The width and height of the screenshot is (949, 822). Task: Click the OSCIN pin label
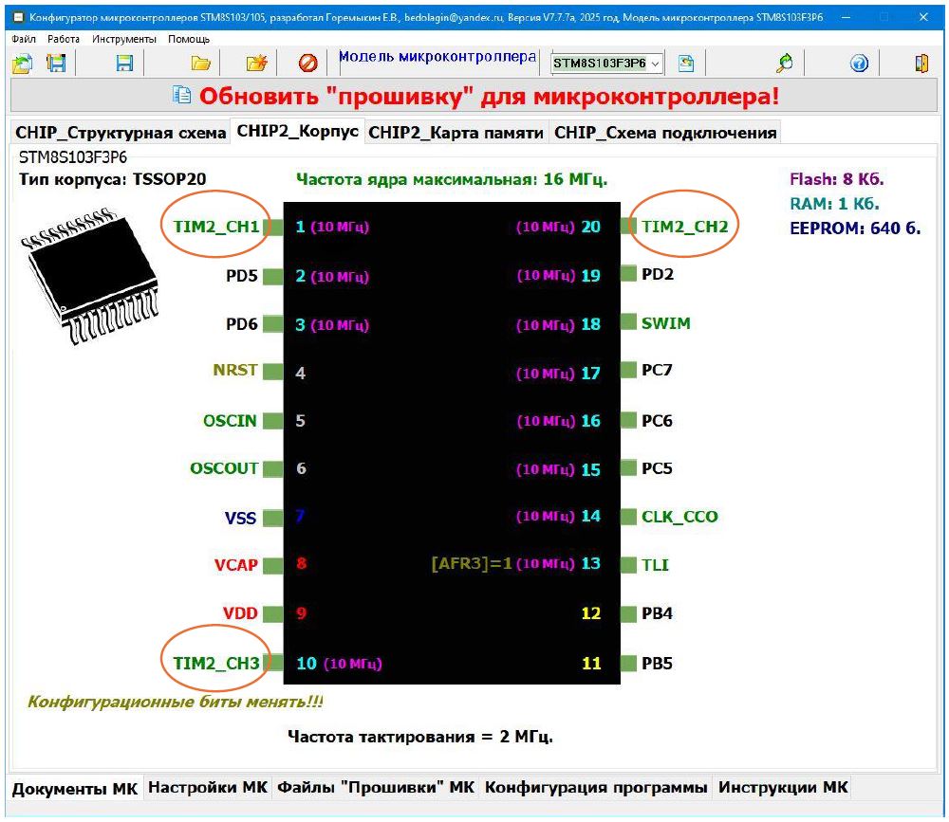[230, 420]
